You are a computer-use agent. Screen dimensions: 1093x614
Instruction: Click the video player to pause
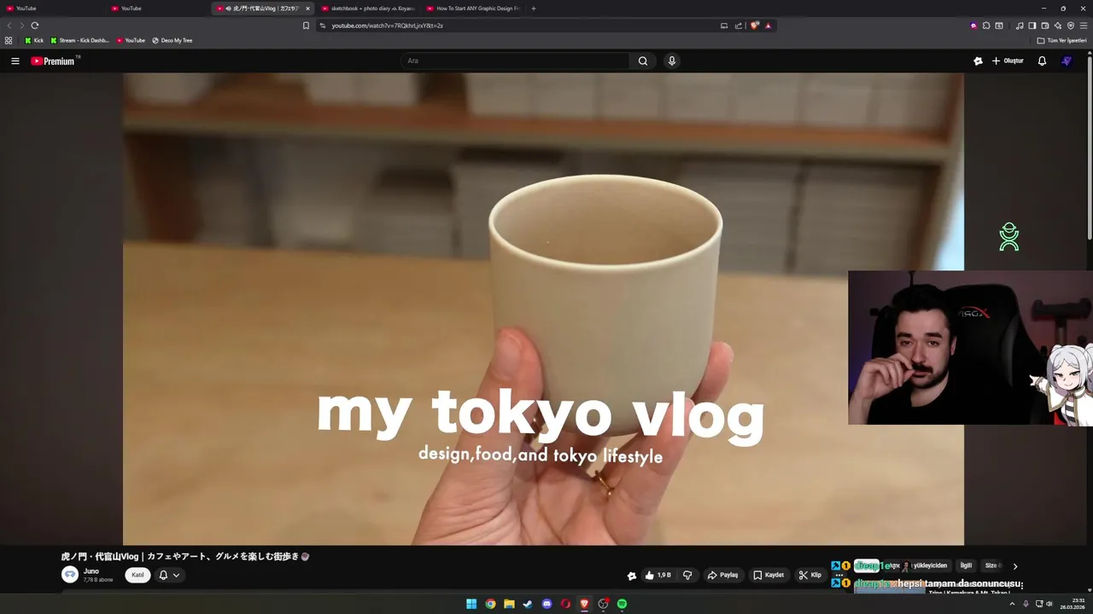(x=543, y=309)
